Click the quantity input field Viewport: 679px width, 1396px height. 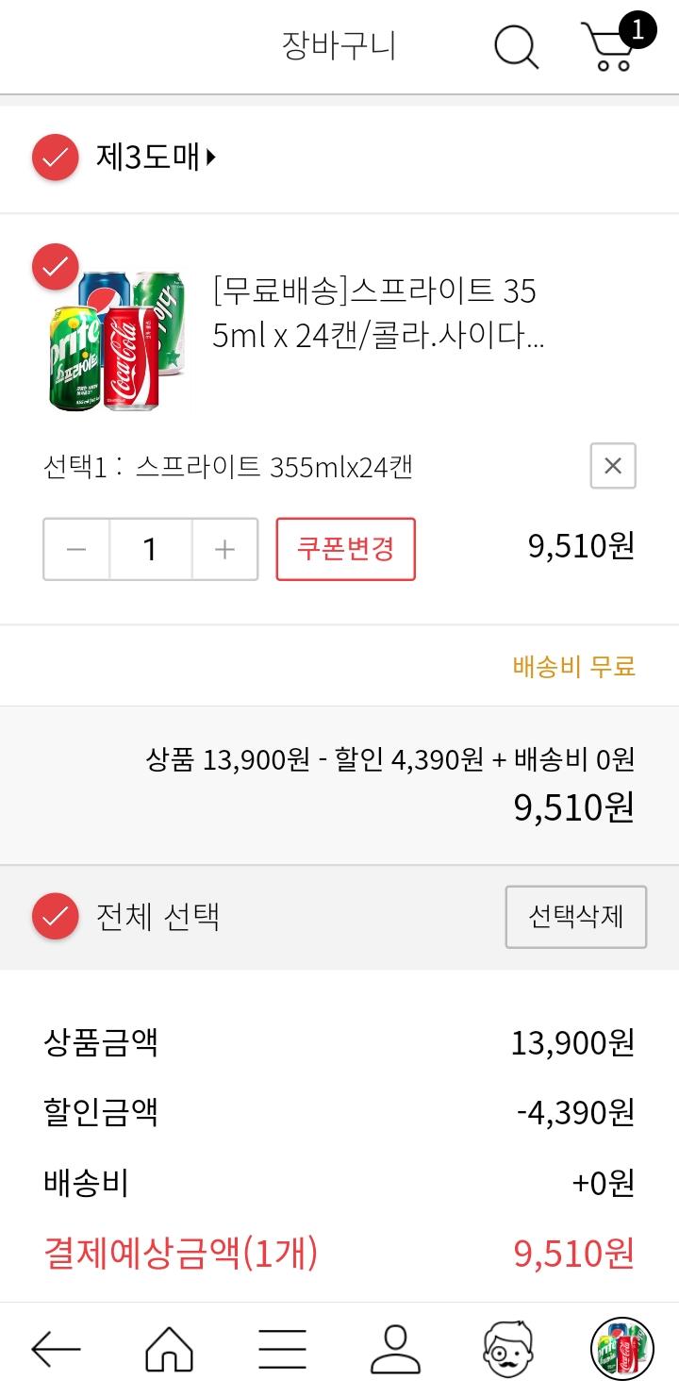tap(150, 549)
